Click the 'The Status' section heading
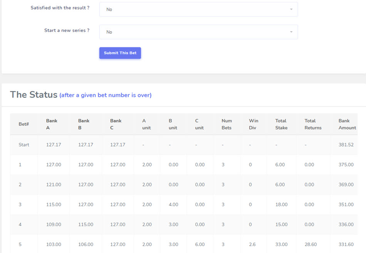 pyautogui.click(x=34, y=95)
